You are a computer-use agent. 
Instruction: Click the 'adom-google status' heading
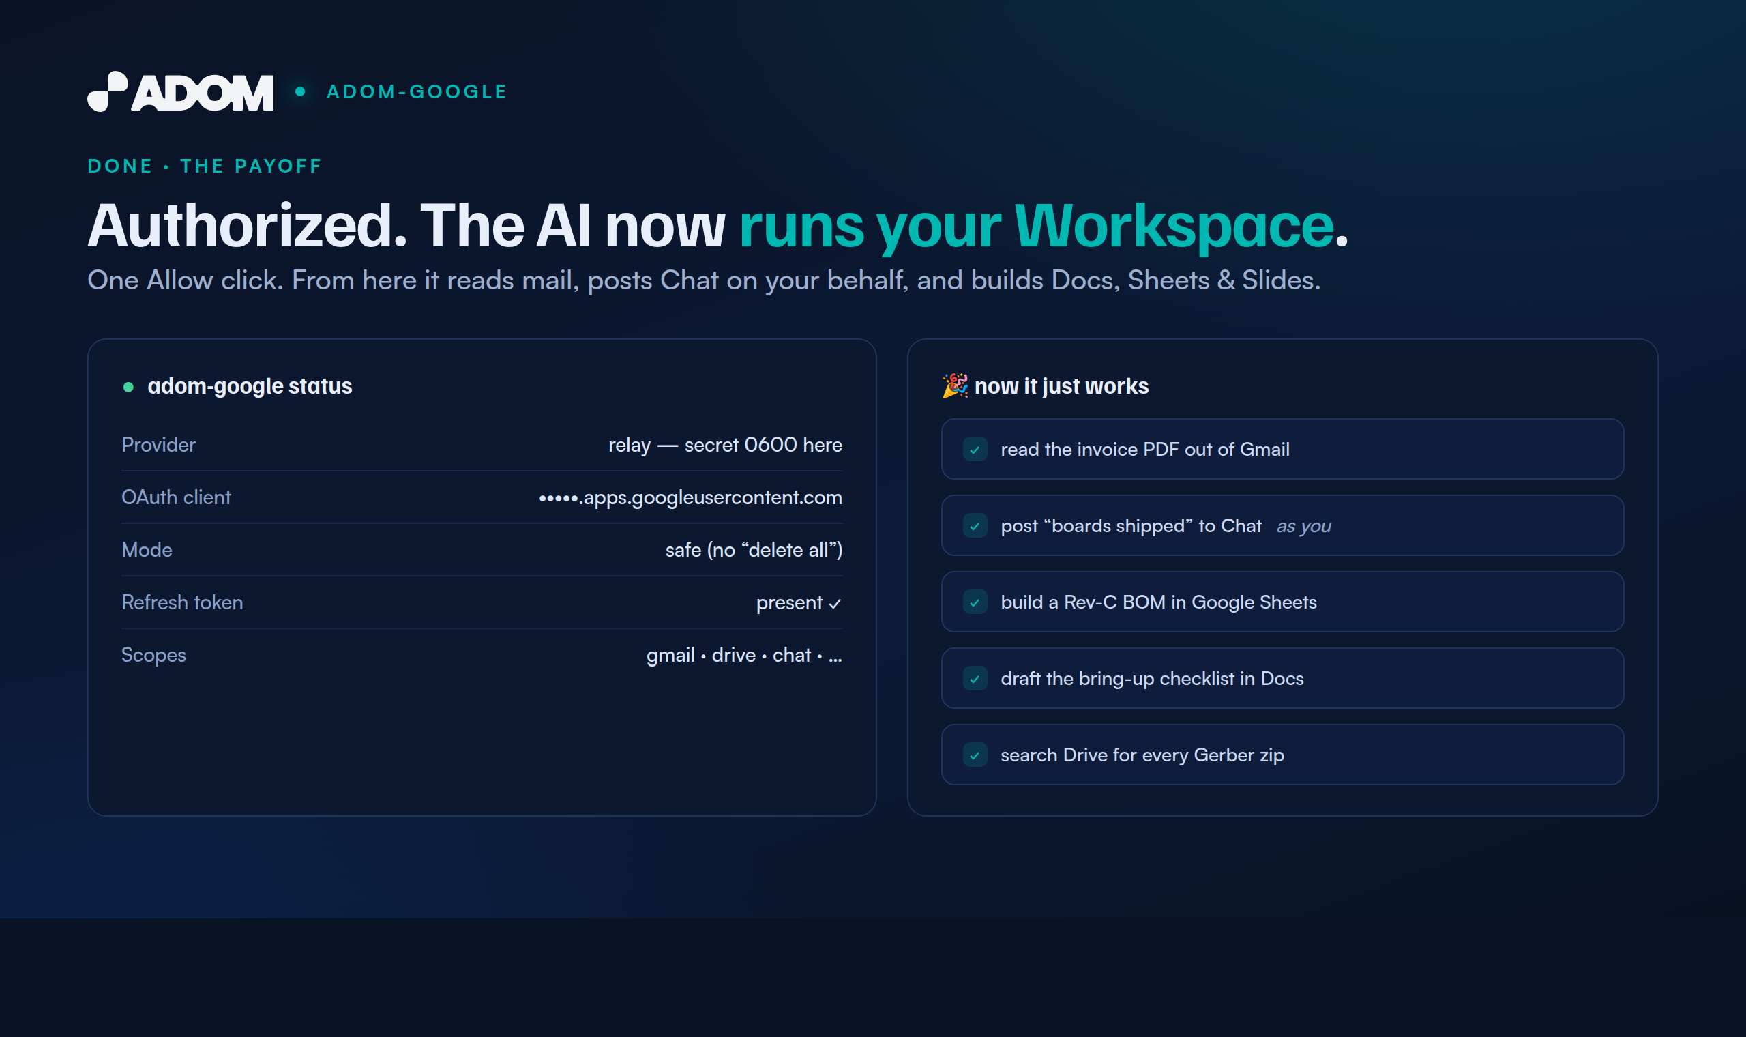pos(250,386)
